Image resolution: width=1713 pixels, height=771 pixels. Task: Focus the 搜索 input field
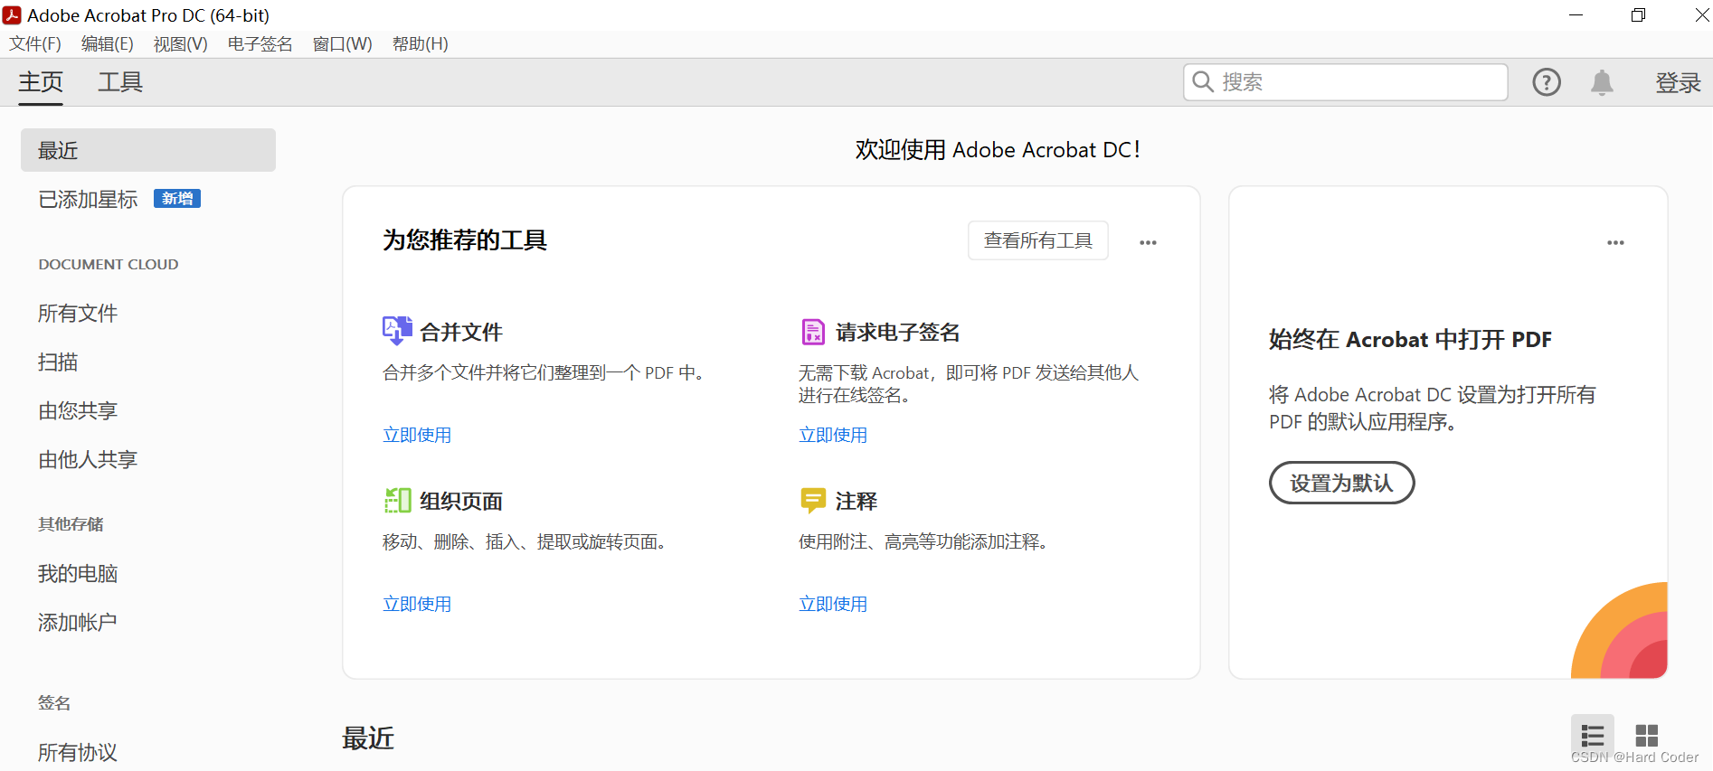pos(1345,82)
